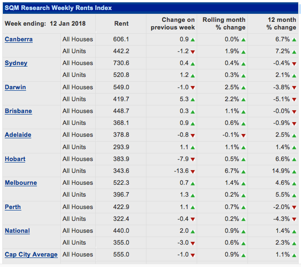The height and width of the screenshot is (267, 301).
Task: Open the Brisbane city link
Action: (18, 111)
